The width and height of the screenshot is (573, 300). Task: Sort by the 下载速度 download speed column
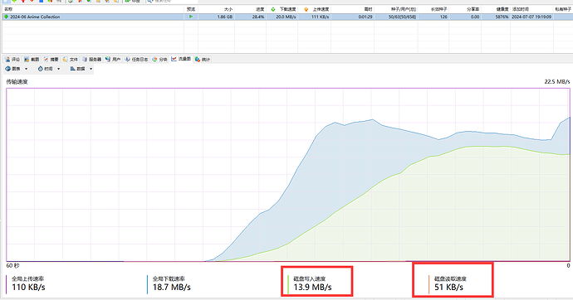point(282,9)
